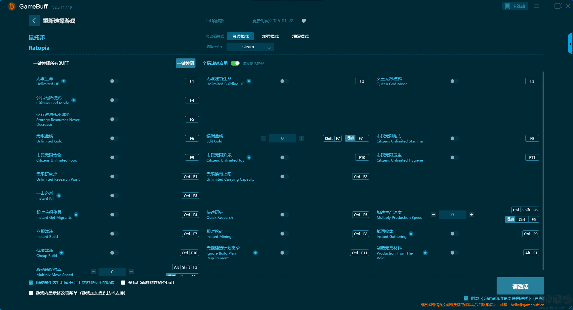Click the 请激活 activate button
Screen dimensions: 573x310
pos(520,286)
